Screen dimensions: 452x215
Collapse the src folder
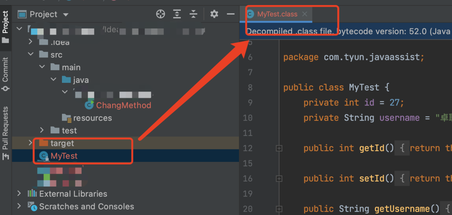click(31, 54)
